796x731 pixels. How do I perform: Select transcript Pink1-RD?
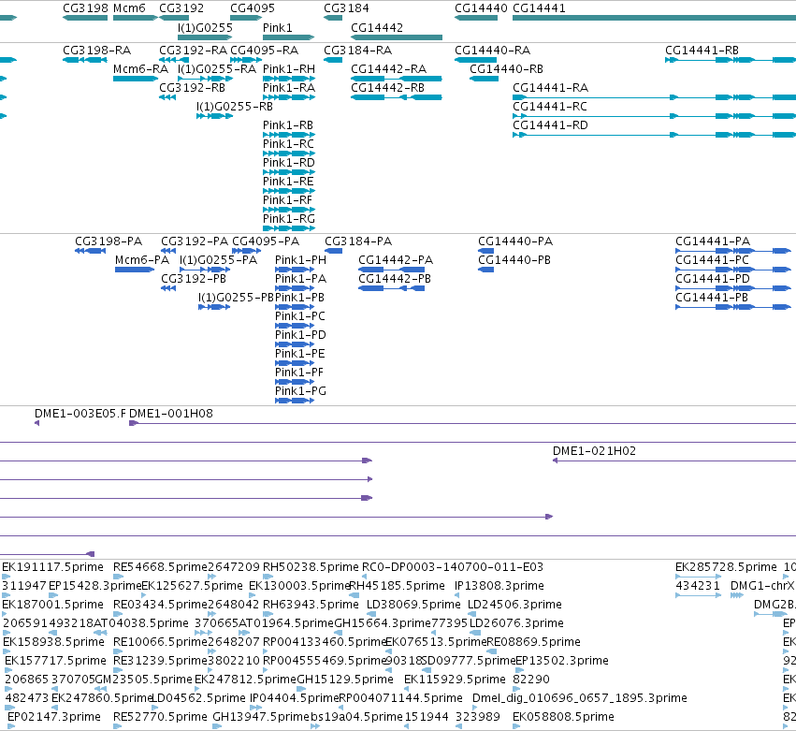[289, 163]
